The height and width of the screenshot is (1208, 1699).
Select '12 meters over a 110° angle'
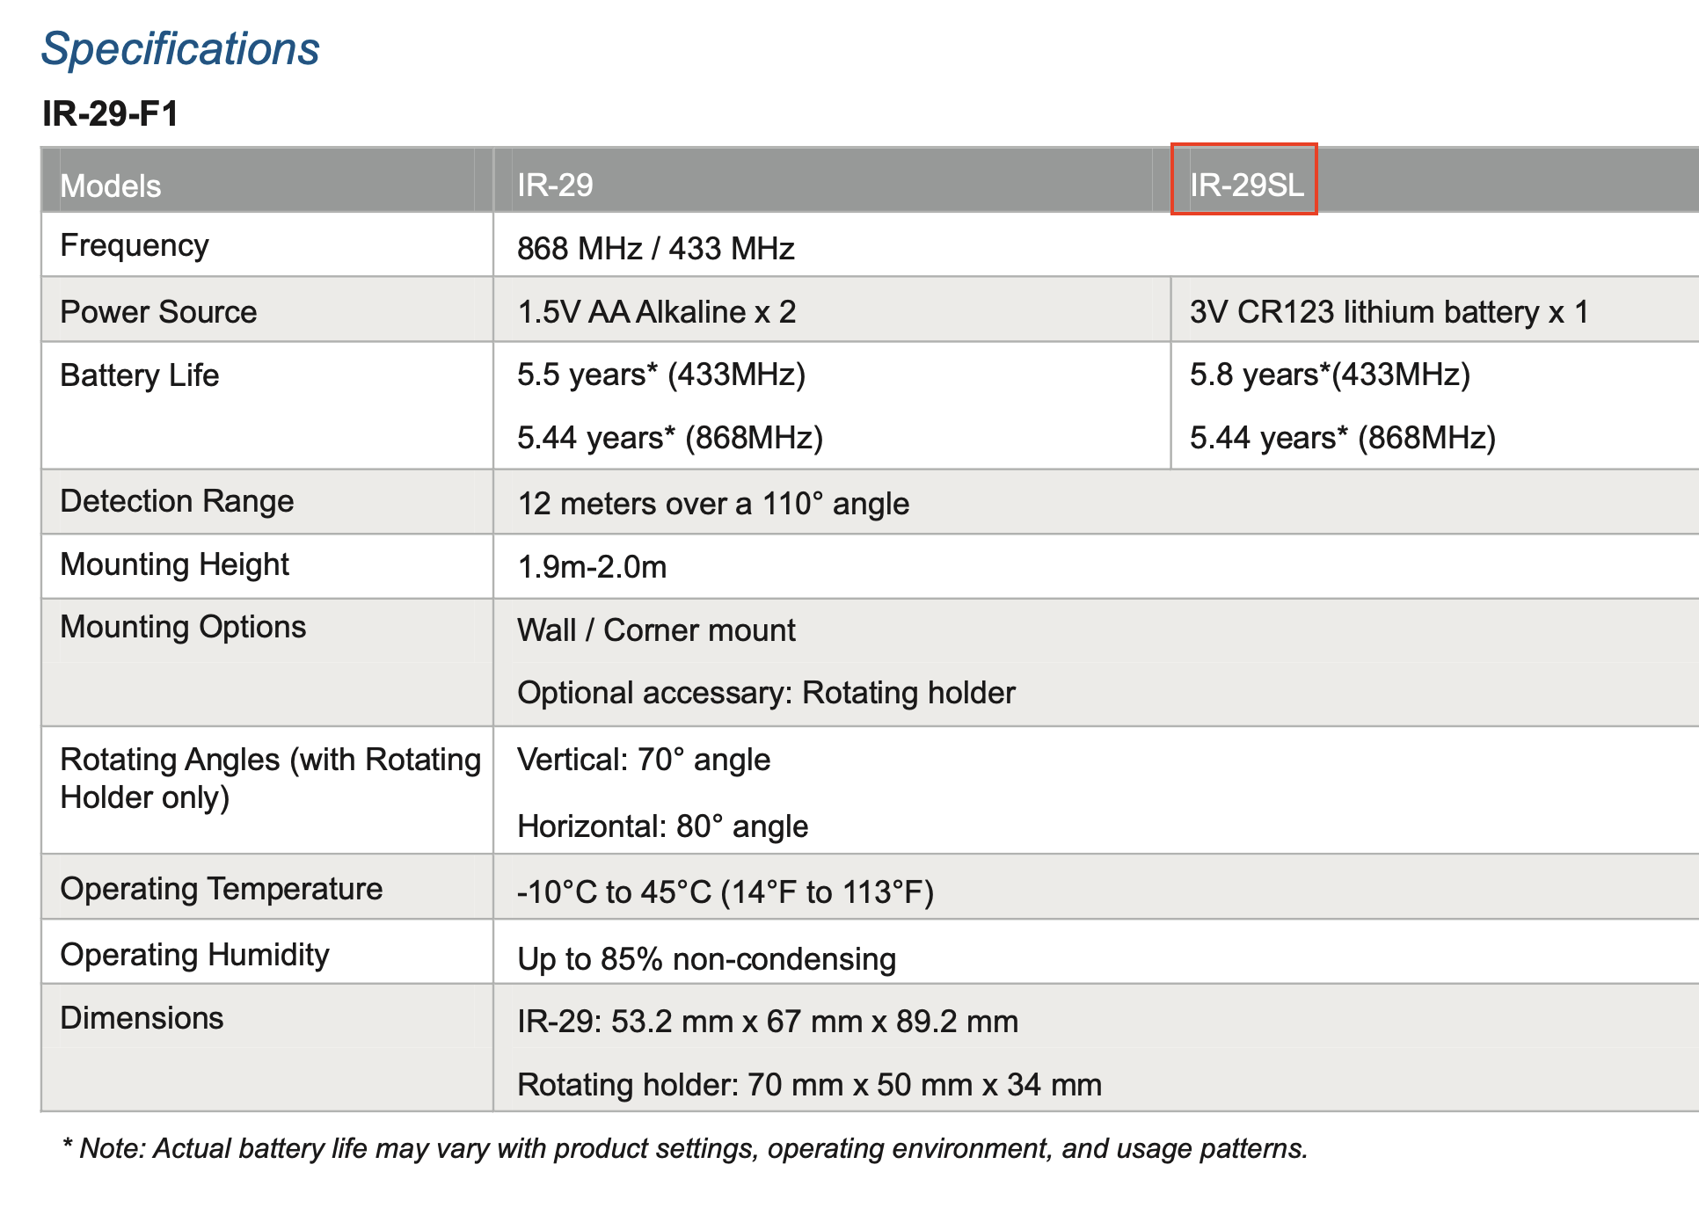[x=713, y=504]
